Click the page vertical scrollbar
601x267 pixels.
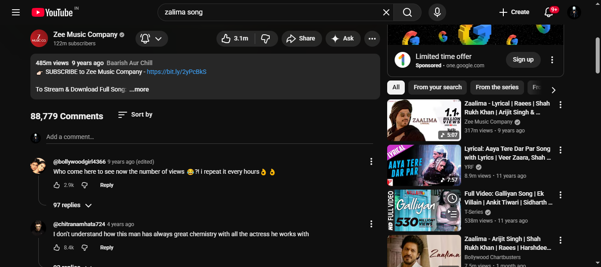[597, 55]
